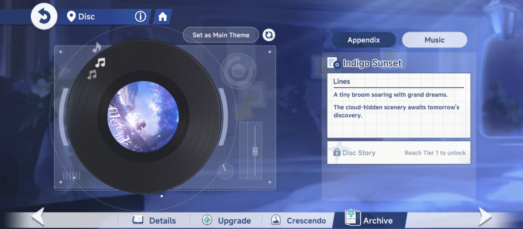Click the "Lines" heading
This screenshot has height=229, width=523.
coord(341,82)
